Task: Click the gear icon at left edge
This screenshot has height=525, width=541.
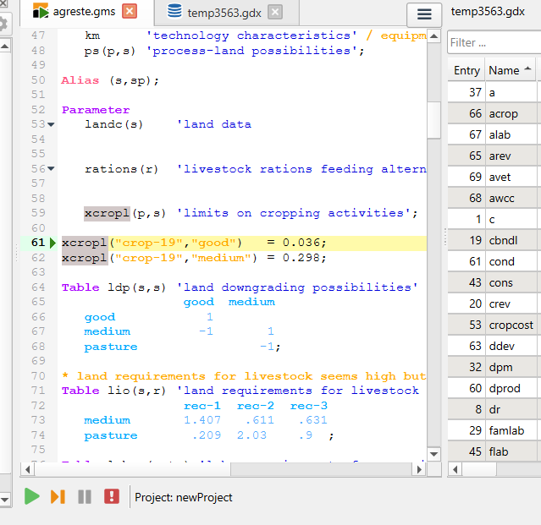Action: [3, 24]
